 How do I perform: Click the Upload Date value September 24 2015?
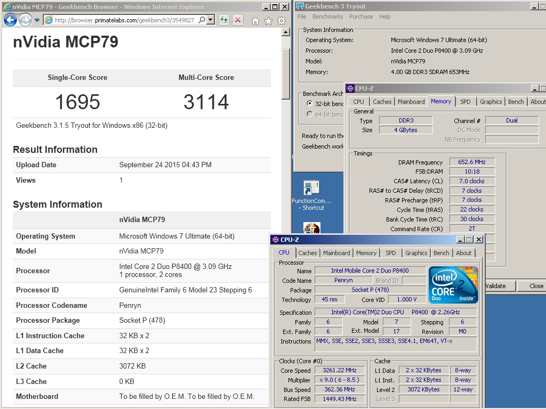pos(165,165)
